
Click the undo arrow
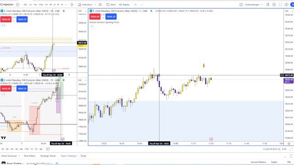(x=136, y=5)
